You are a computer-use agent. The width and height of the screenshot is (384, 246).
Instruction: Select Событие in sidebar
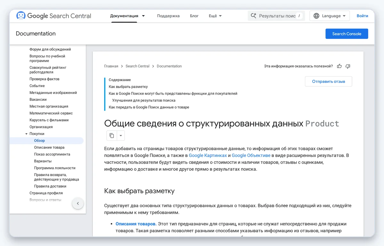pyautogui.click(x=37, y=86)
